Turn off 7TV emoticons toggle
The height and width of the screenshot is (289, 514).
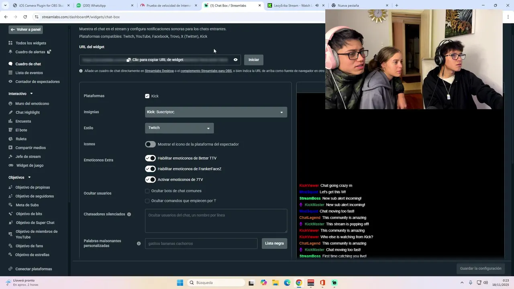150,179
